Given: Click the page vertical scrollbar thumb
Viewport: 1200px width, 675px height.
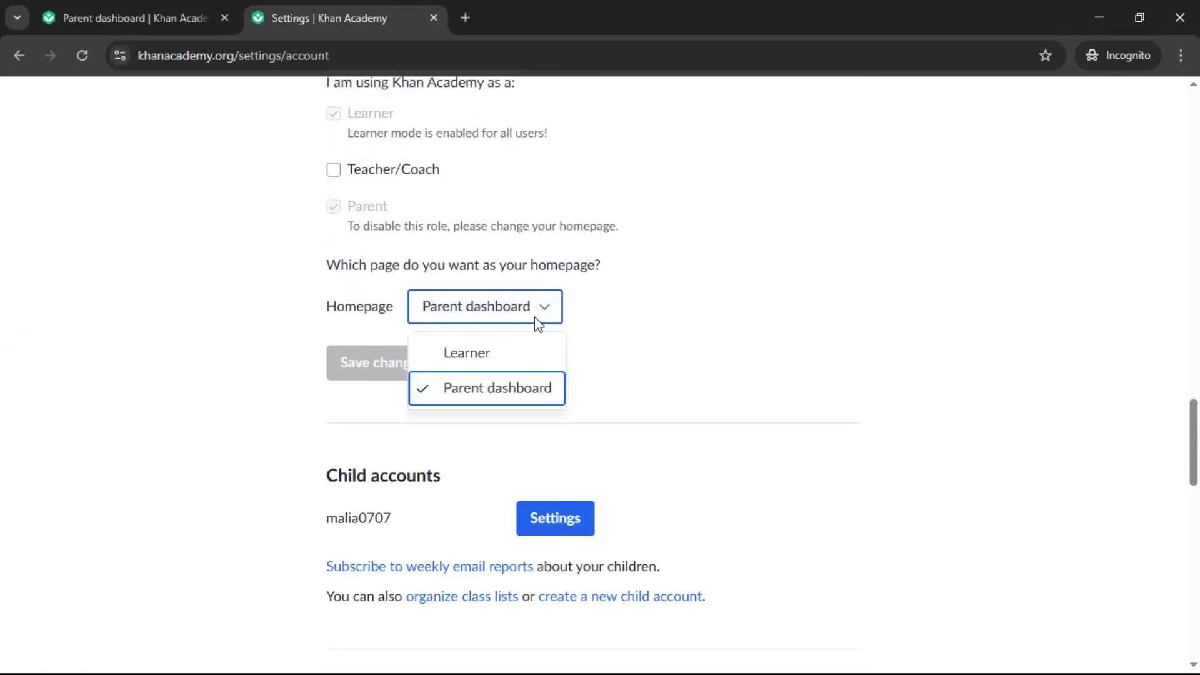Looking at the screenshot, I should pos(1193,442).
